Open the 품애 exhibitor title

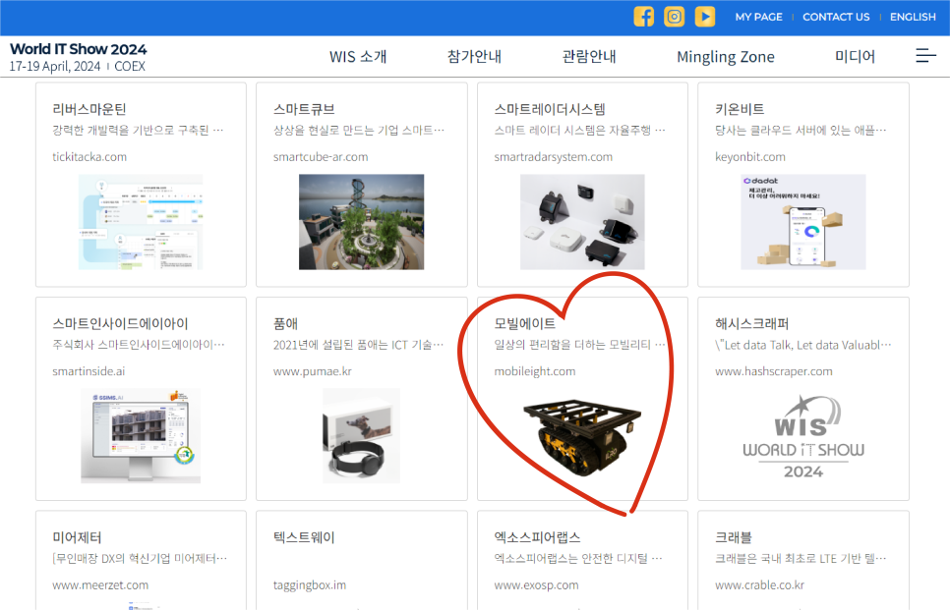point(285,324)
